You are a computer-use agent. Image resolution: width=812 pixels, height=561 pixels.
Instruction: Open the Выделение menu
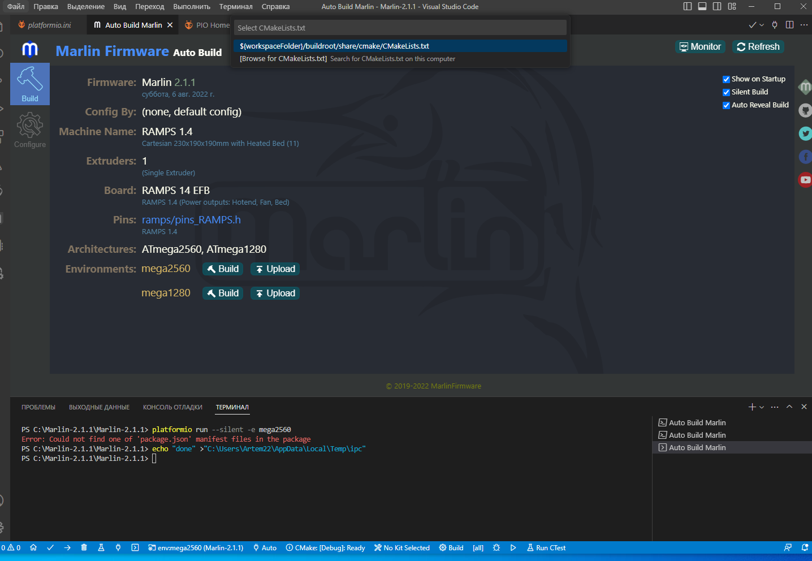coord(86,6)
